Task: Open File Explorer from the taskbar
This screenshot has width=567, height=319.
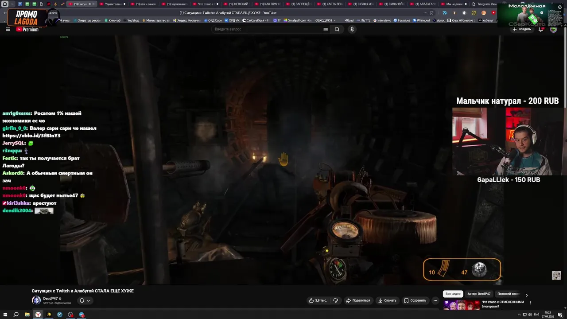Action: (27, 315)
